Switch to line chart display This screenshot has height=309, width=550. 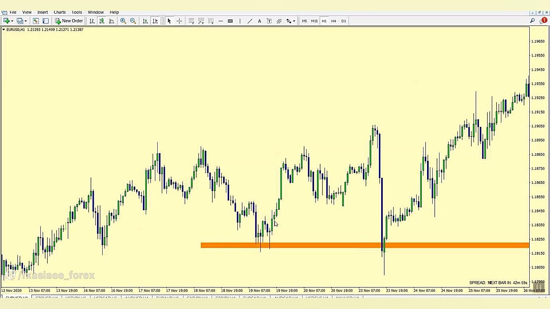click(x=111, y=21)
